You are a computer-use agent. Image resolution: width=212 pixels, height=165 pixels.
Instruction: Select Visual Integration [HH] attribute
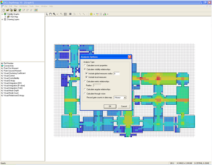click(13, 83)
